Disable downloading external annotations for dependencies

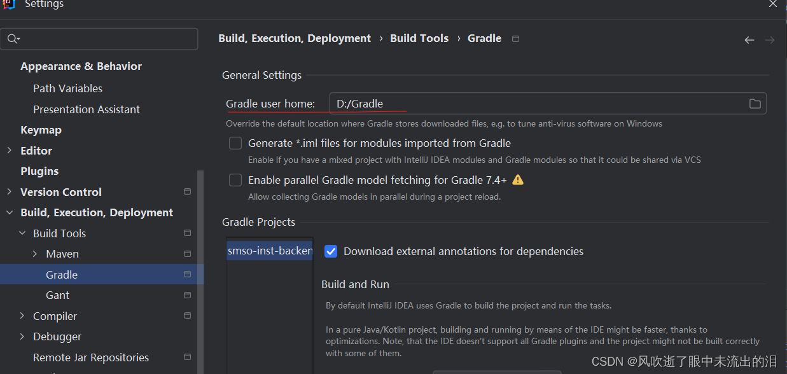(x=331, y=251)
